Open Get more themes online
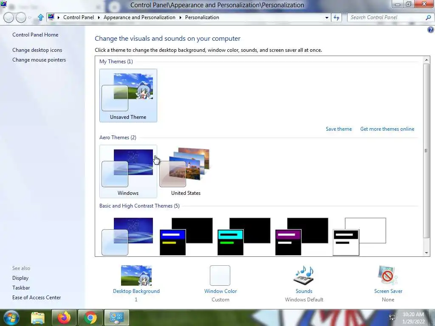Screen dimensions: 435x326 click(387, 129)
